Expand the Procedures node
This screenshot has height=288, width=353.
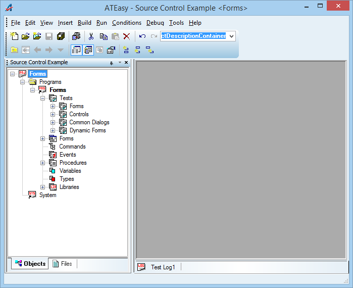click(x=42, y=163)
